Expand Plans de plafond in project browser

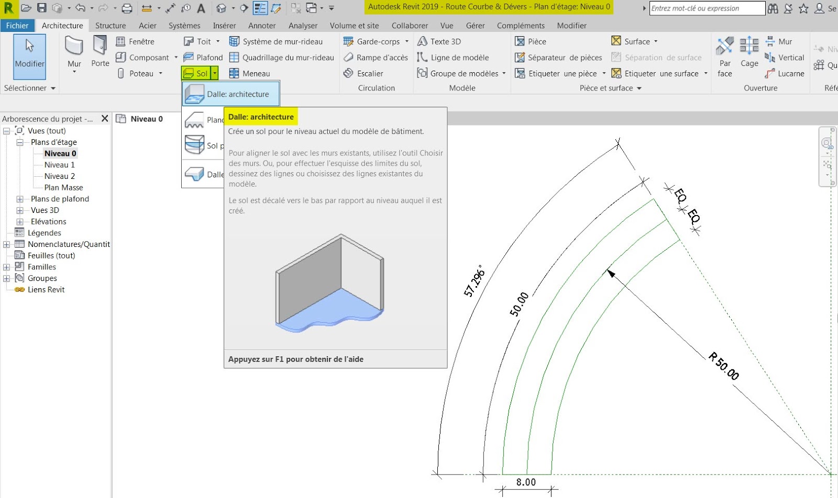20,199
